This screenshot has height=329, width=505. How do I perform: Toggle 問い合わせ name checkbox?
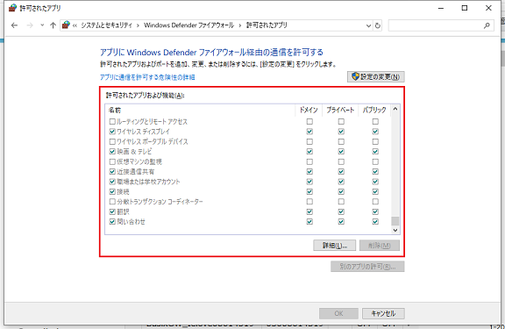[112, 222]
